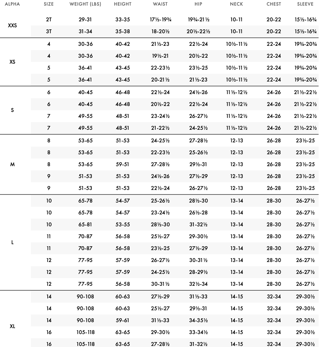
Task: Select the weight value 65-81
Action: (86, 225)
